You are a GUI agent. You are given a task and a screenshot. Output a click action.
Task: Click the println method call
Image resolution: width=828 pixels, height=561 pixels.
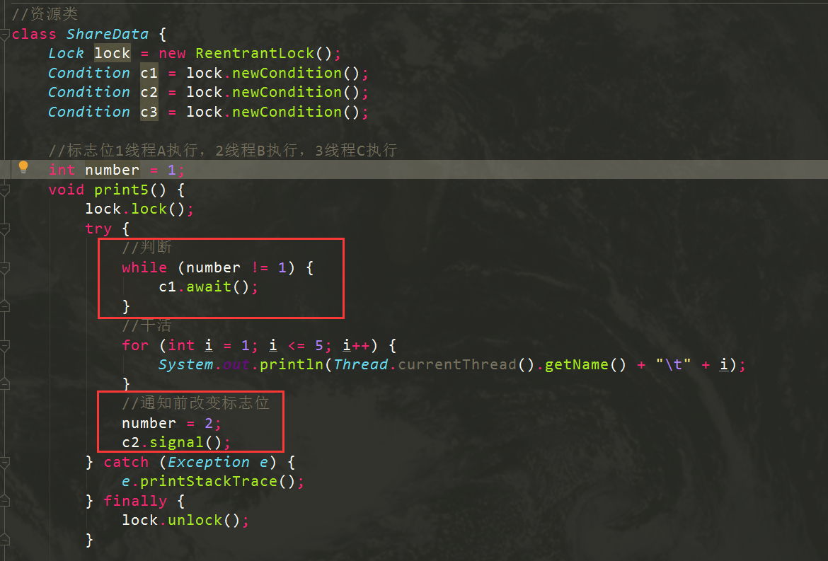click(x=291, y=364)
